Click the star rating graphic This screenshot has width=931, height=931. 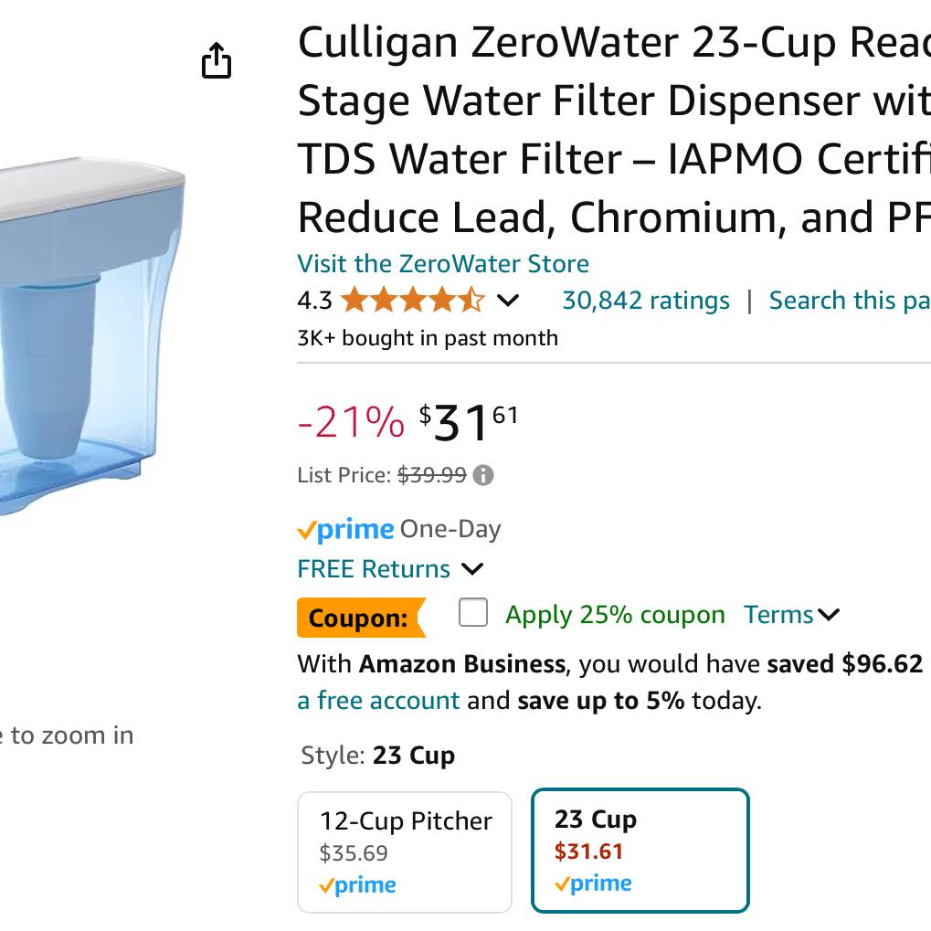pyautogui.click(x=413, y=300)
